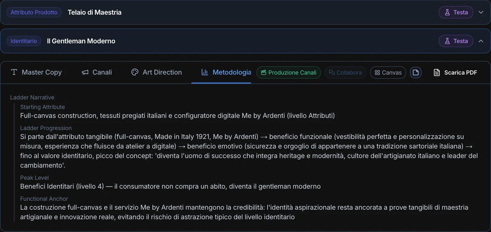Click the Starting Attribute label
491x232 pixels.
pos(43,107)
